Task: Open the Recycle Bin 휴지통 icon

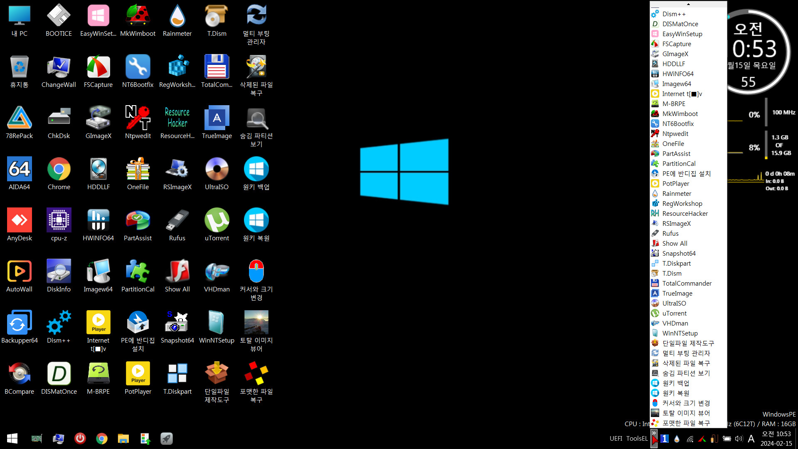Action: click(x=19, y=72)
